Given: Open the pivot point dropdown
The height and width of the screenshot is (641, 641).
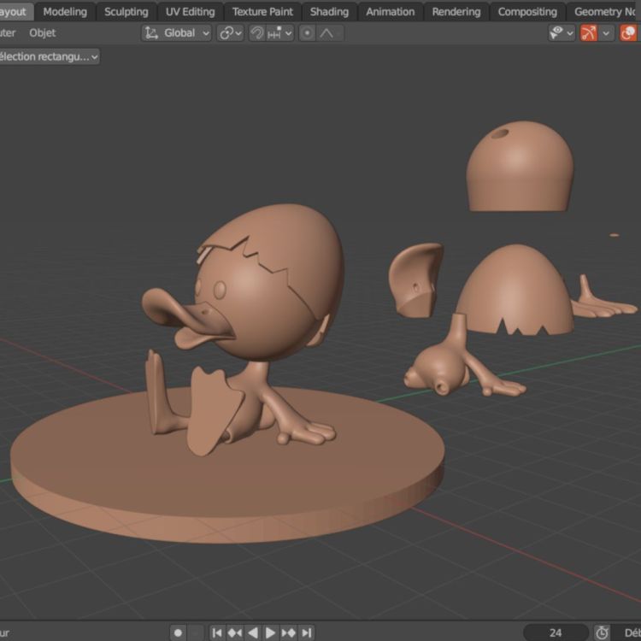Looking at the screenshot, I should [231, 33].
